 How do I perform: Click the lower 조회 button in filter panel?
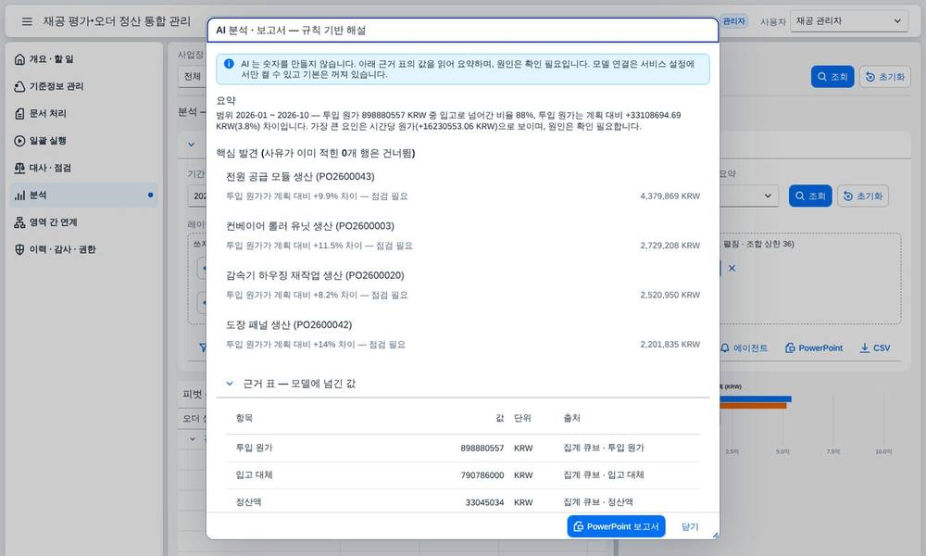(810, 196)
